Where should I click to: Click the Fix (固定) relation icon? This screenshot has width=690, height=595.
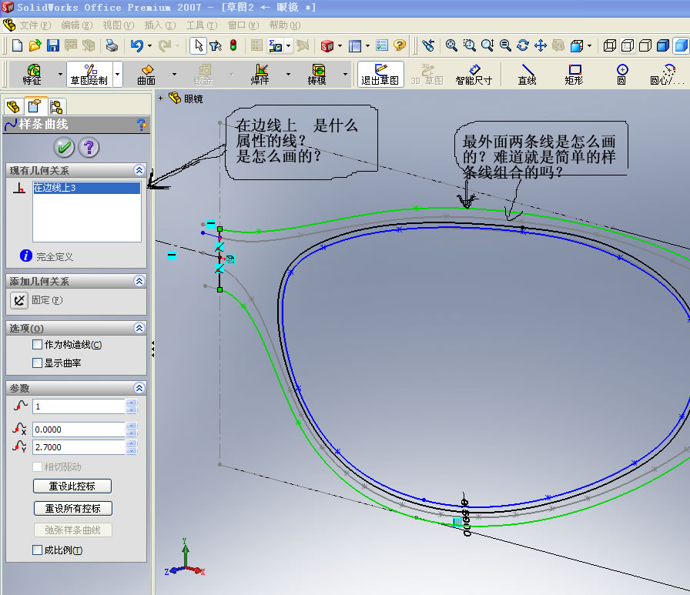[19, 300]
